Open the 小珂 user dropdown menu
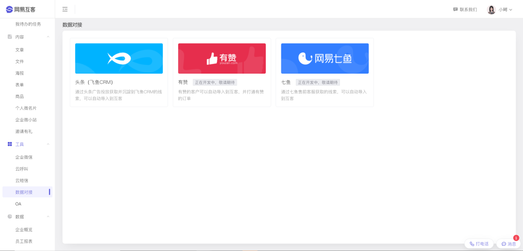This screenshot has width=523, height=251. coord(506,10)
